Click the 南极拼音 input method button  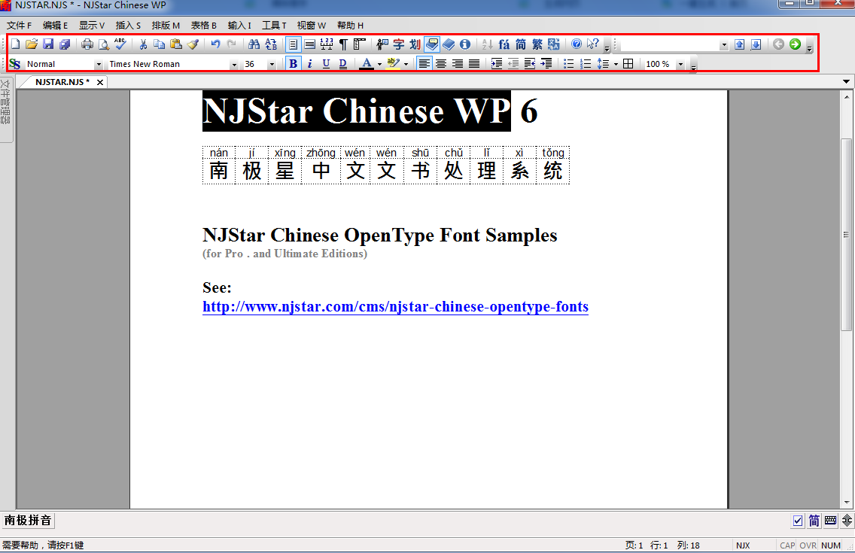click(28, 521)
